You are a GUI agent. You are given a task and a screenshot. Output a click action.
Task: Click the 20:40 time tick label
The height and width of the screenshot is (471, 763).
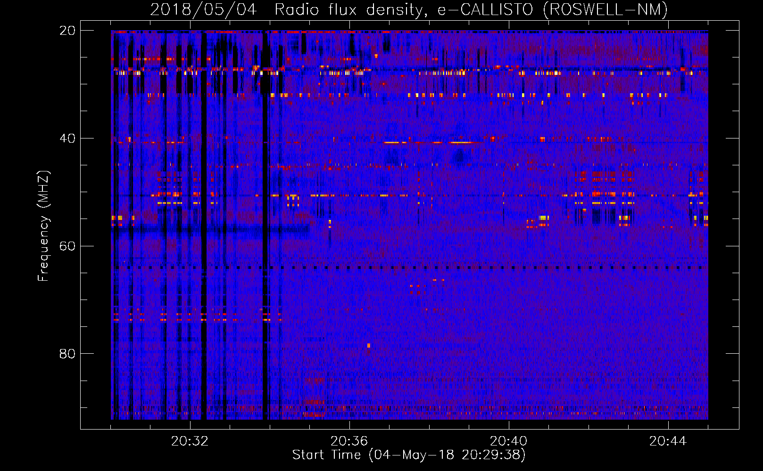(508, 441)
